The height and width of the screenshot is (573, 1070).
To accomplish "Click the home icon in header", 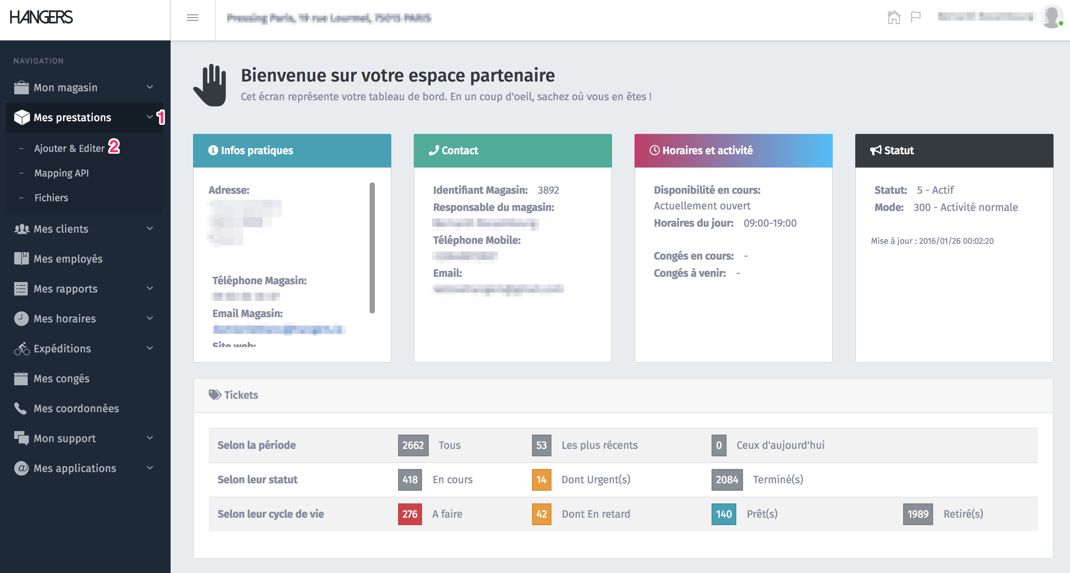I will pyautogui.click(x=893, y=18).
